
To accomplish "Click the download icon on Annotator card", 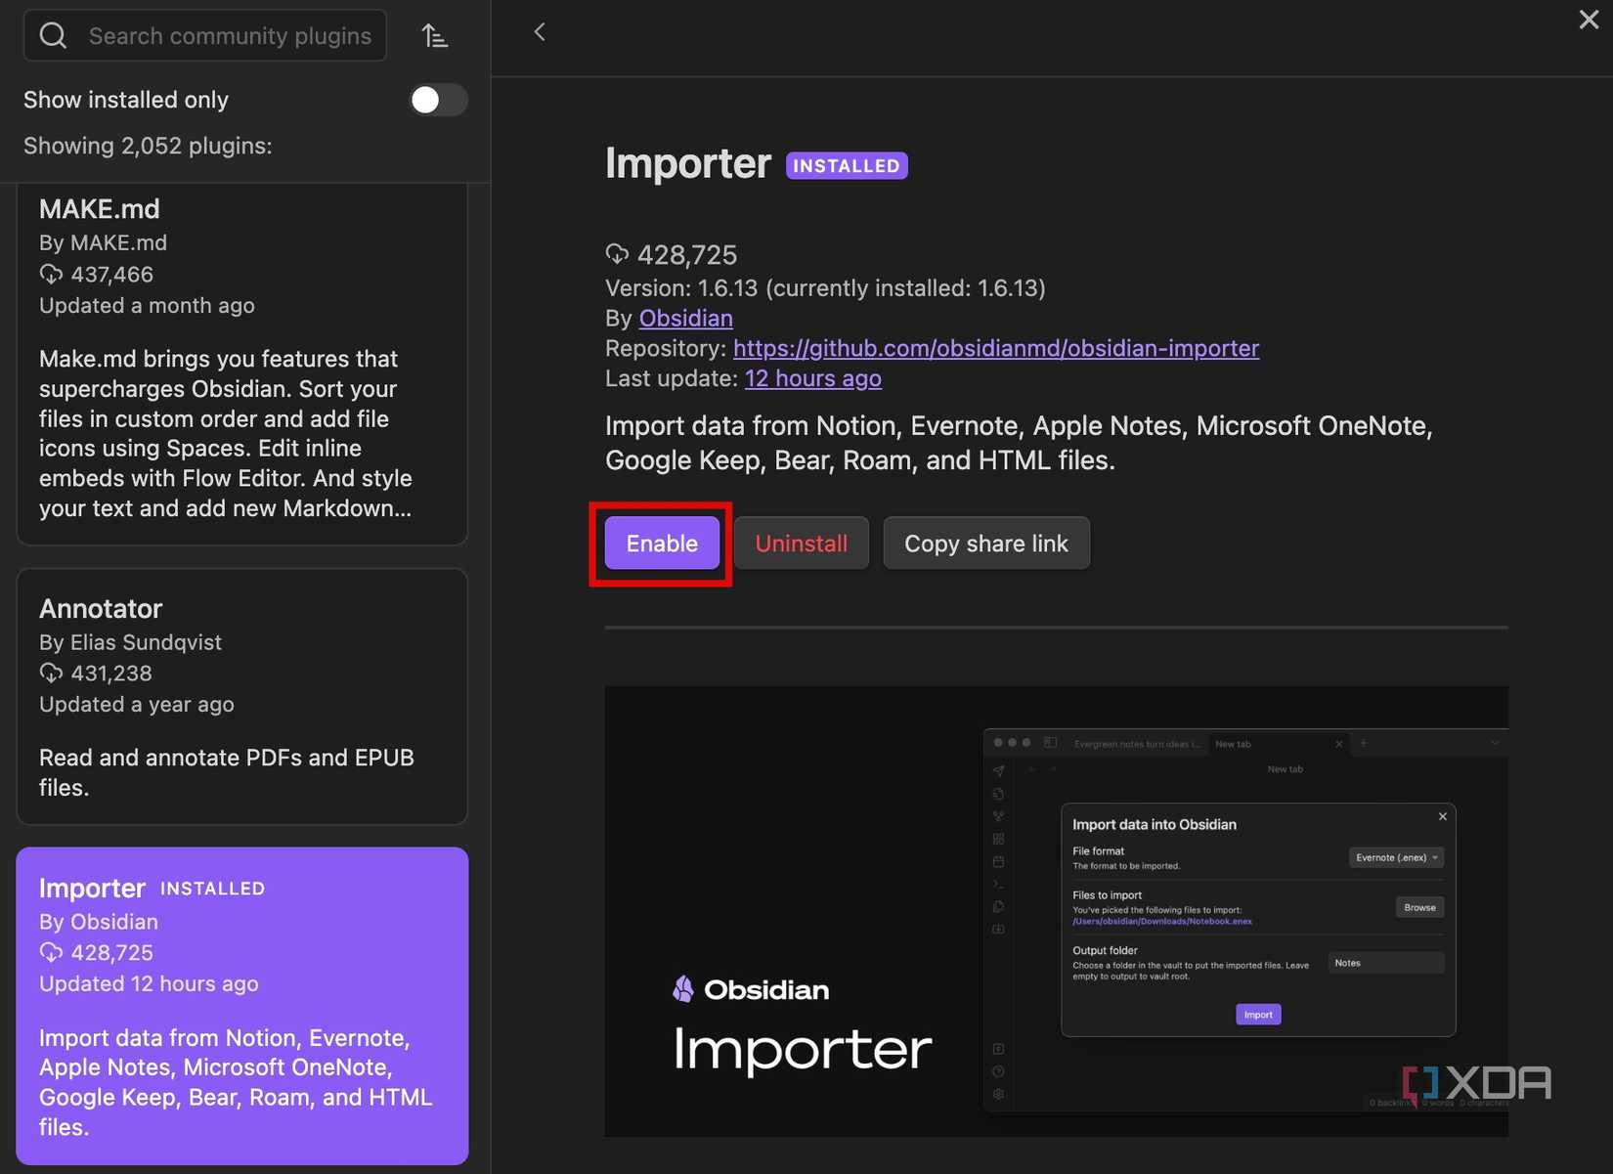I will 51,674.
